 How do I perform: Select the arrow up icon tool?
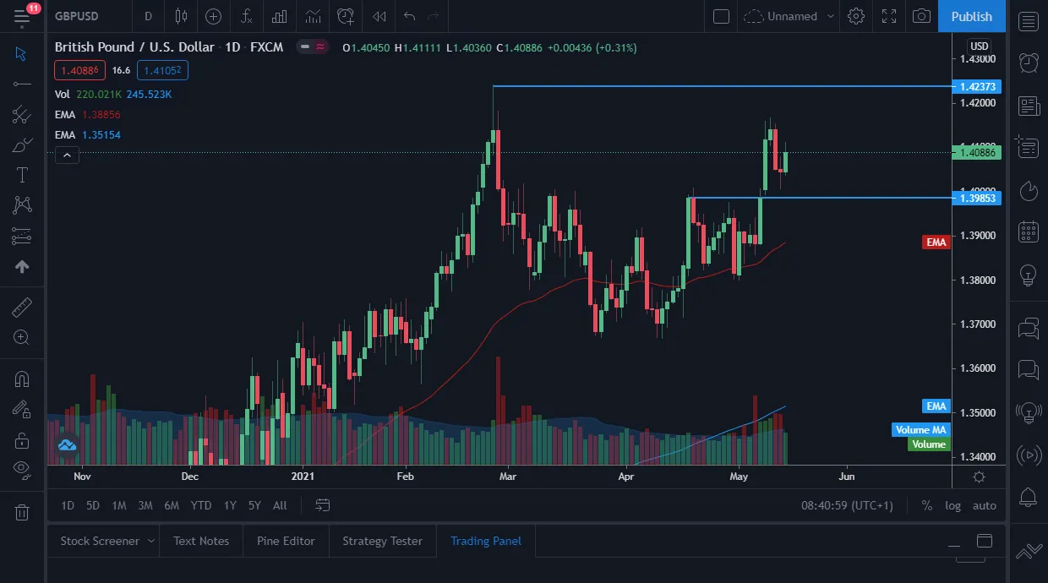[22, 266]
